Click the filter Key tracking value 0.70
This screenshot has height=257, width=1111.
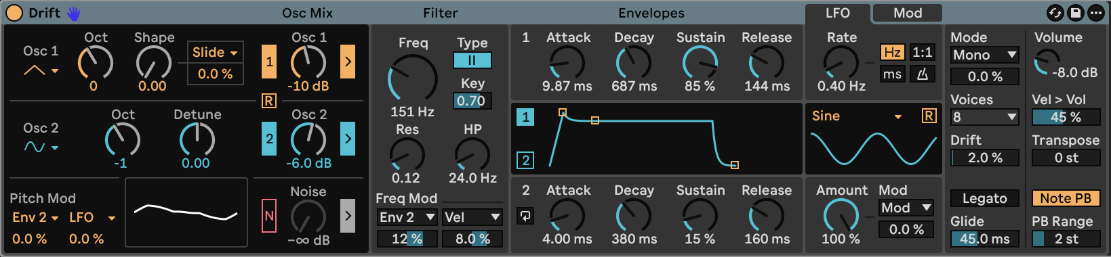point(472,101)
